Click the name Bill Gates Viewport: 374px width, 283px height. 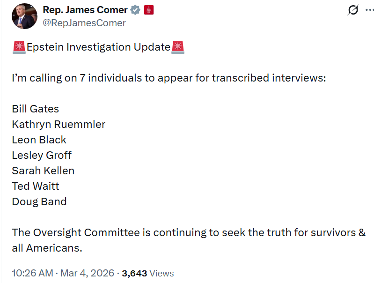click(36, 109)
